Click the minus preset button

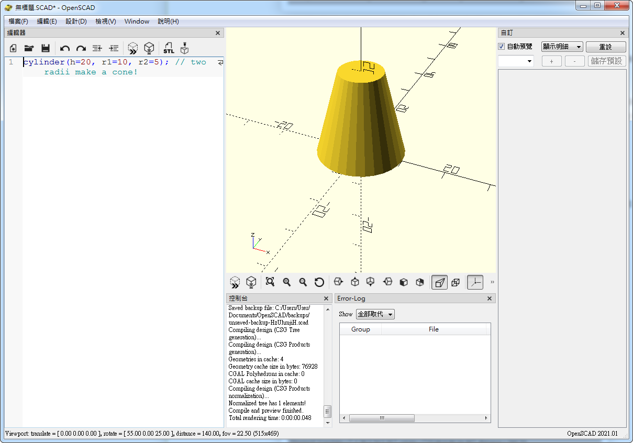coord(575,61)
